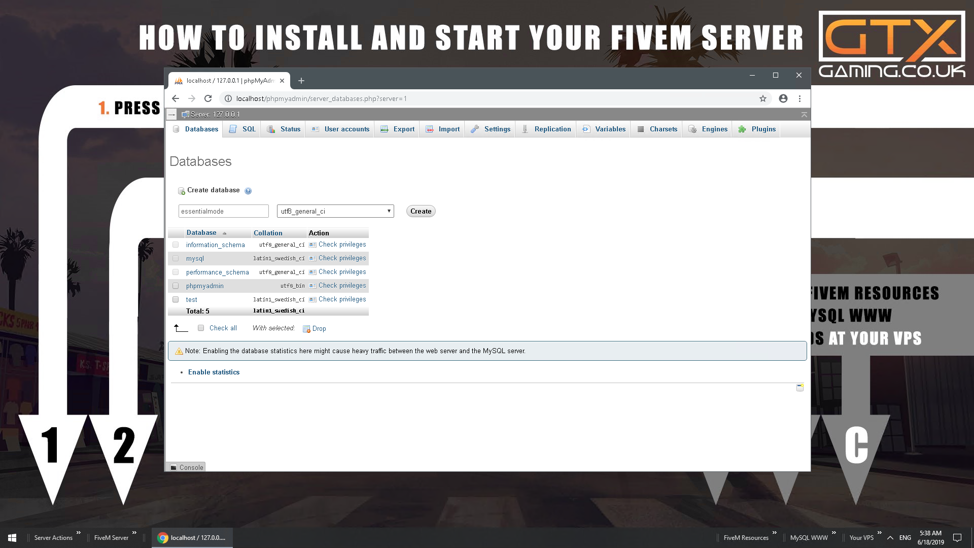The width and height of the screenshot is (974, 548).
Task: Check privileges for phpmyadmin
Action: pyautogui.click(x=337, y=286)
